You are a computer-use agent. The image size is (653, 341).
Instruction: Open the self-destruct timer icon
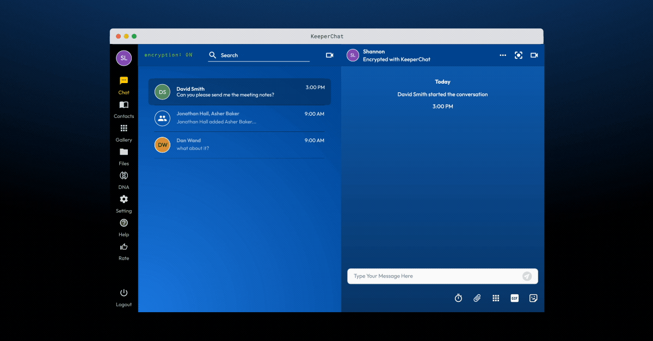[x=458, y=298]
